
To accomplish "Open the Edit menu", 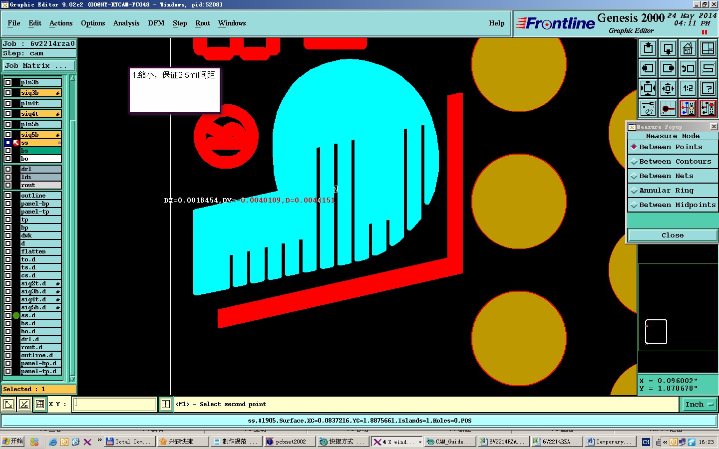I will pos(35,23).
